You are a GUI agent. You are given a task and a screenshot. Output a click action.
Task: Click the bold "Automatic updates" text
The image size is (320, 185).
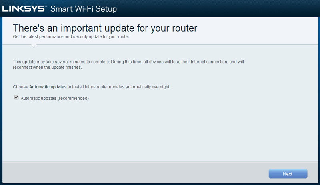tap(48, 87)
